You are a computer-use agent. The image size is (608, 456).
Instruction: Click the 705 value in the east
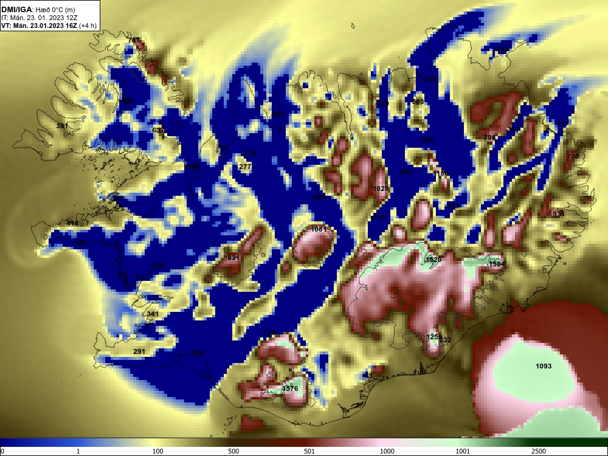click(573, 156)
